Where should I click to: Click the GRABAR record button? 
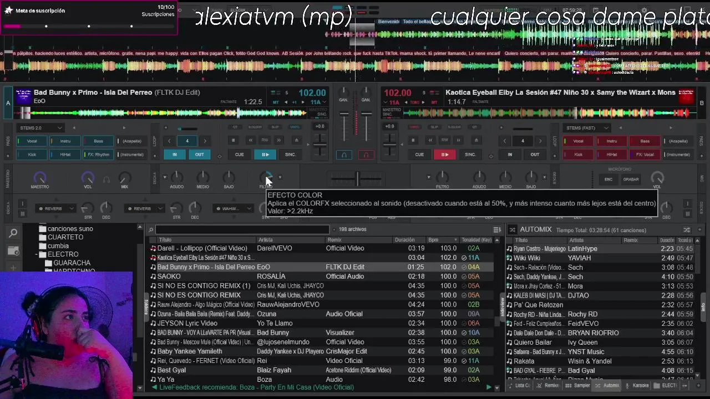coord(631,180)
